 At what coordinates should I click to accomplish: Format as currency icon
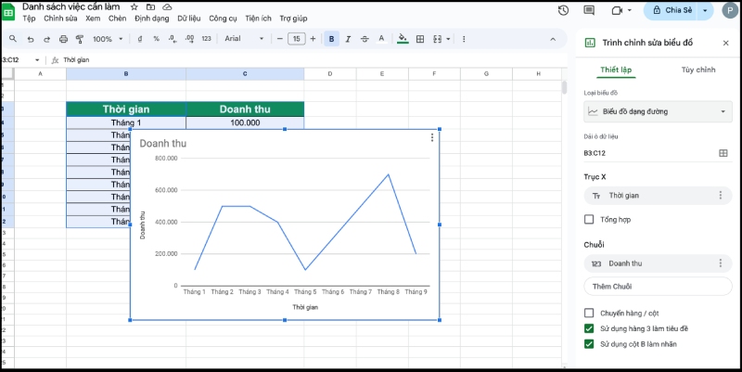[x=140, y=39]
